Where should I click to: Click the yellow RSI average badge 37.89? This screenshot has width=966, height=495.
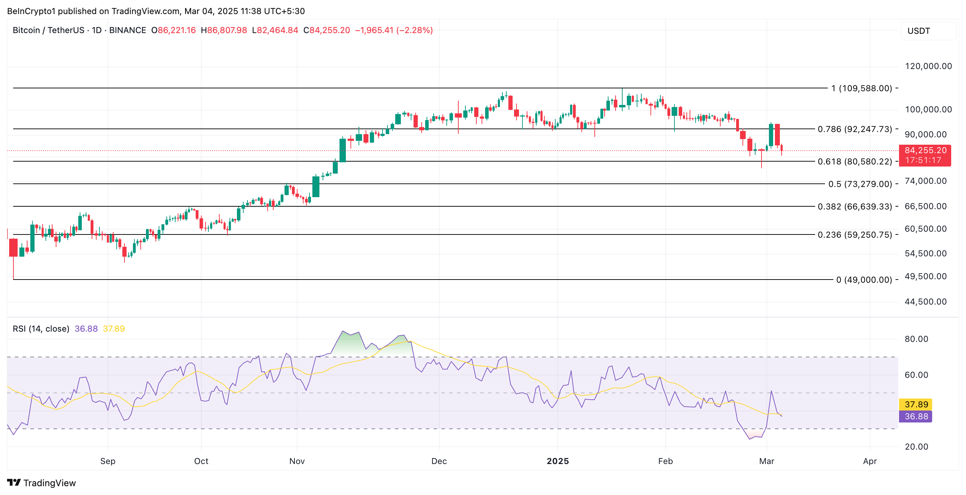[x=915, y=404]
